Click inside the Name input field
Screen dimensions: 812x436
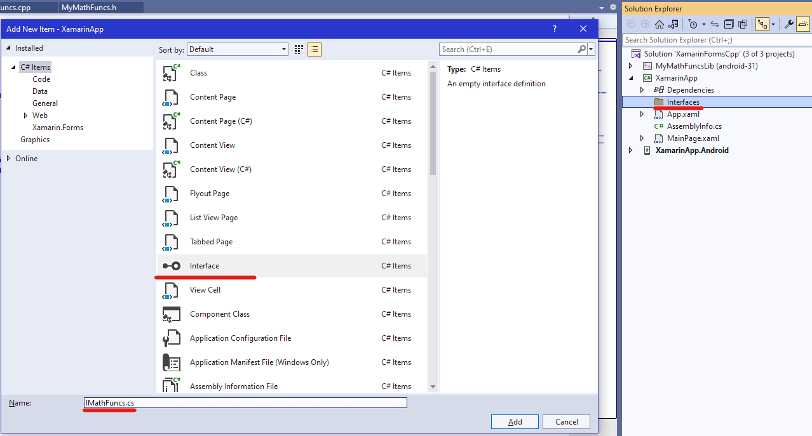click(x=245, y=402)
